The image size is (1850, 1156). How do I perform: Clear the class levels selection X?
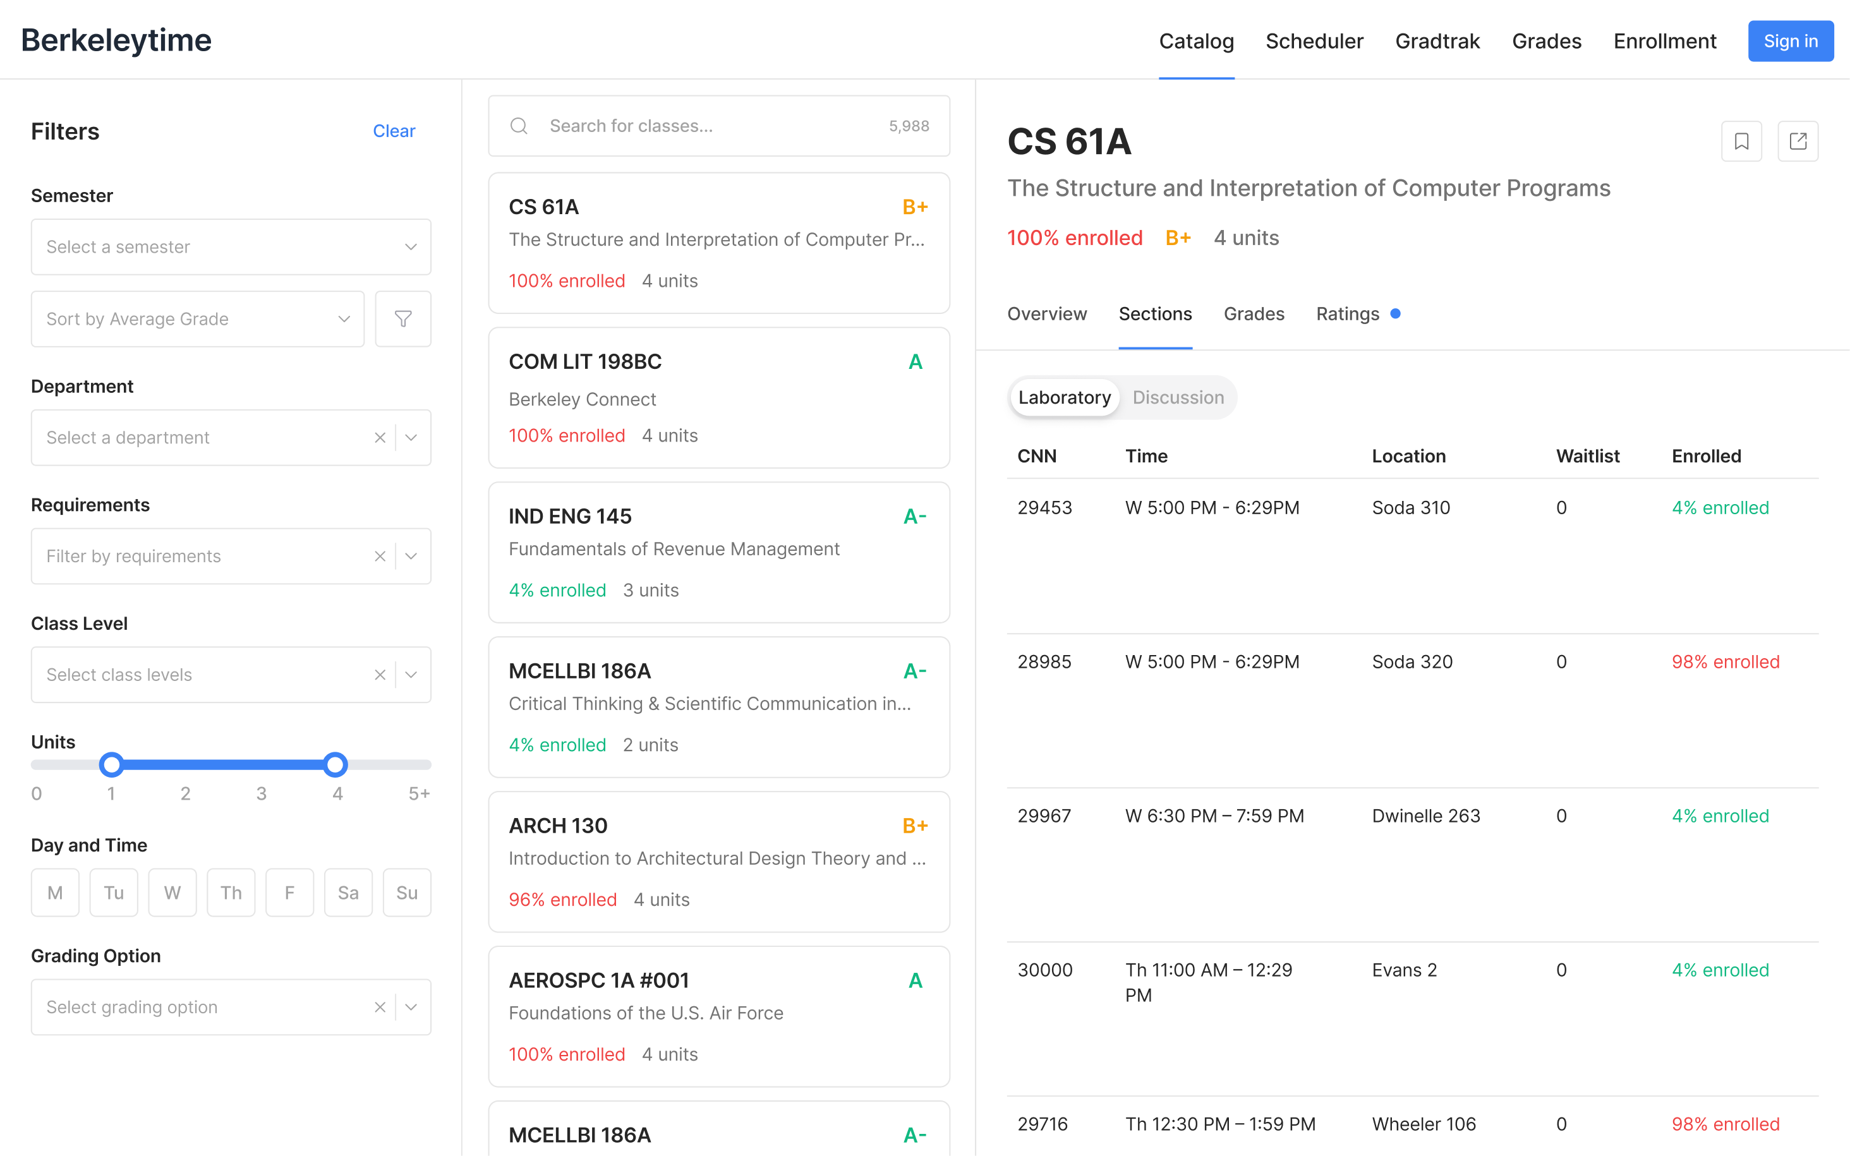point(379,675)
